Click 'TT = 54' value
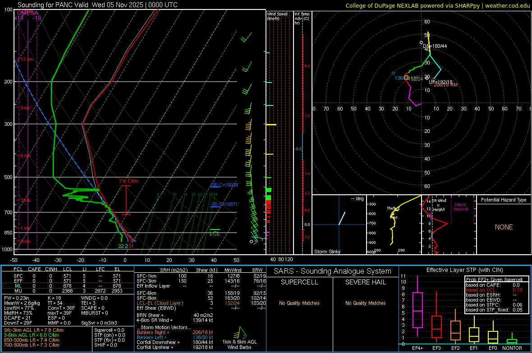Screen dimensions: 532x353 (55, 303)
